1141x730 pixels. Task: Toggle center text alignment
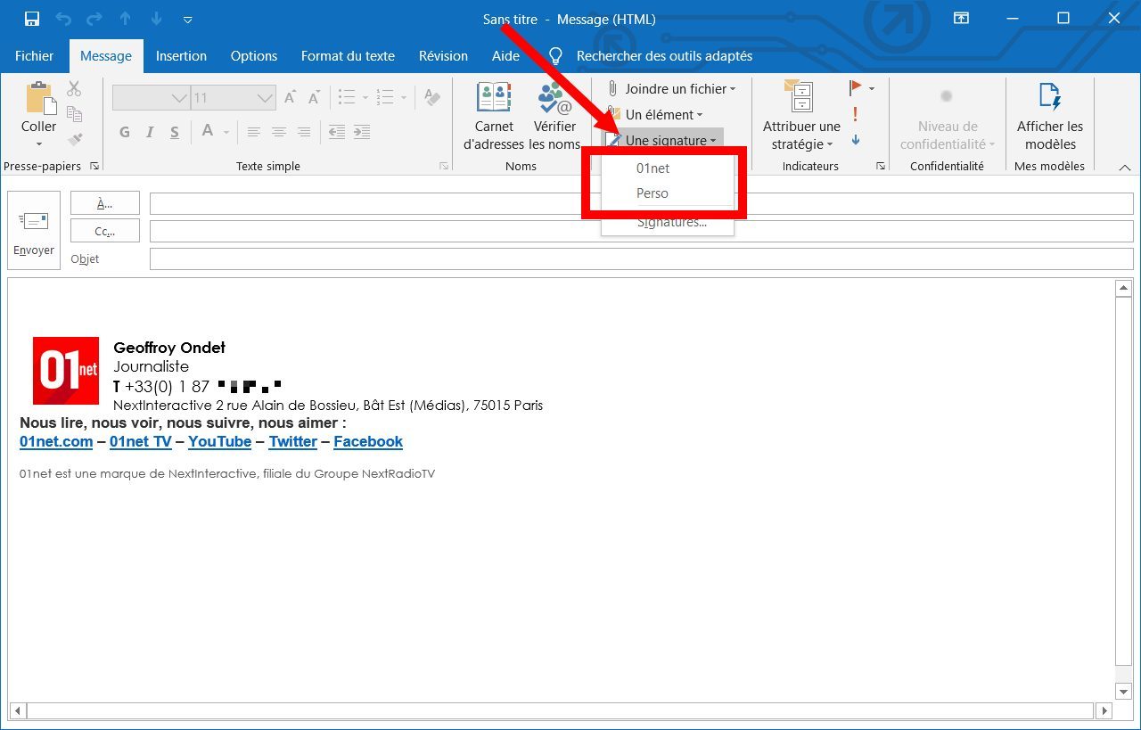click(x=279, y=132)
